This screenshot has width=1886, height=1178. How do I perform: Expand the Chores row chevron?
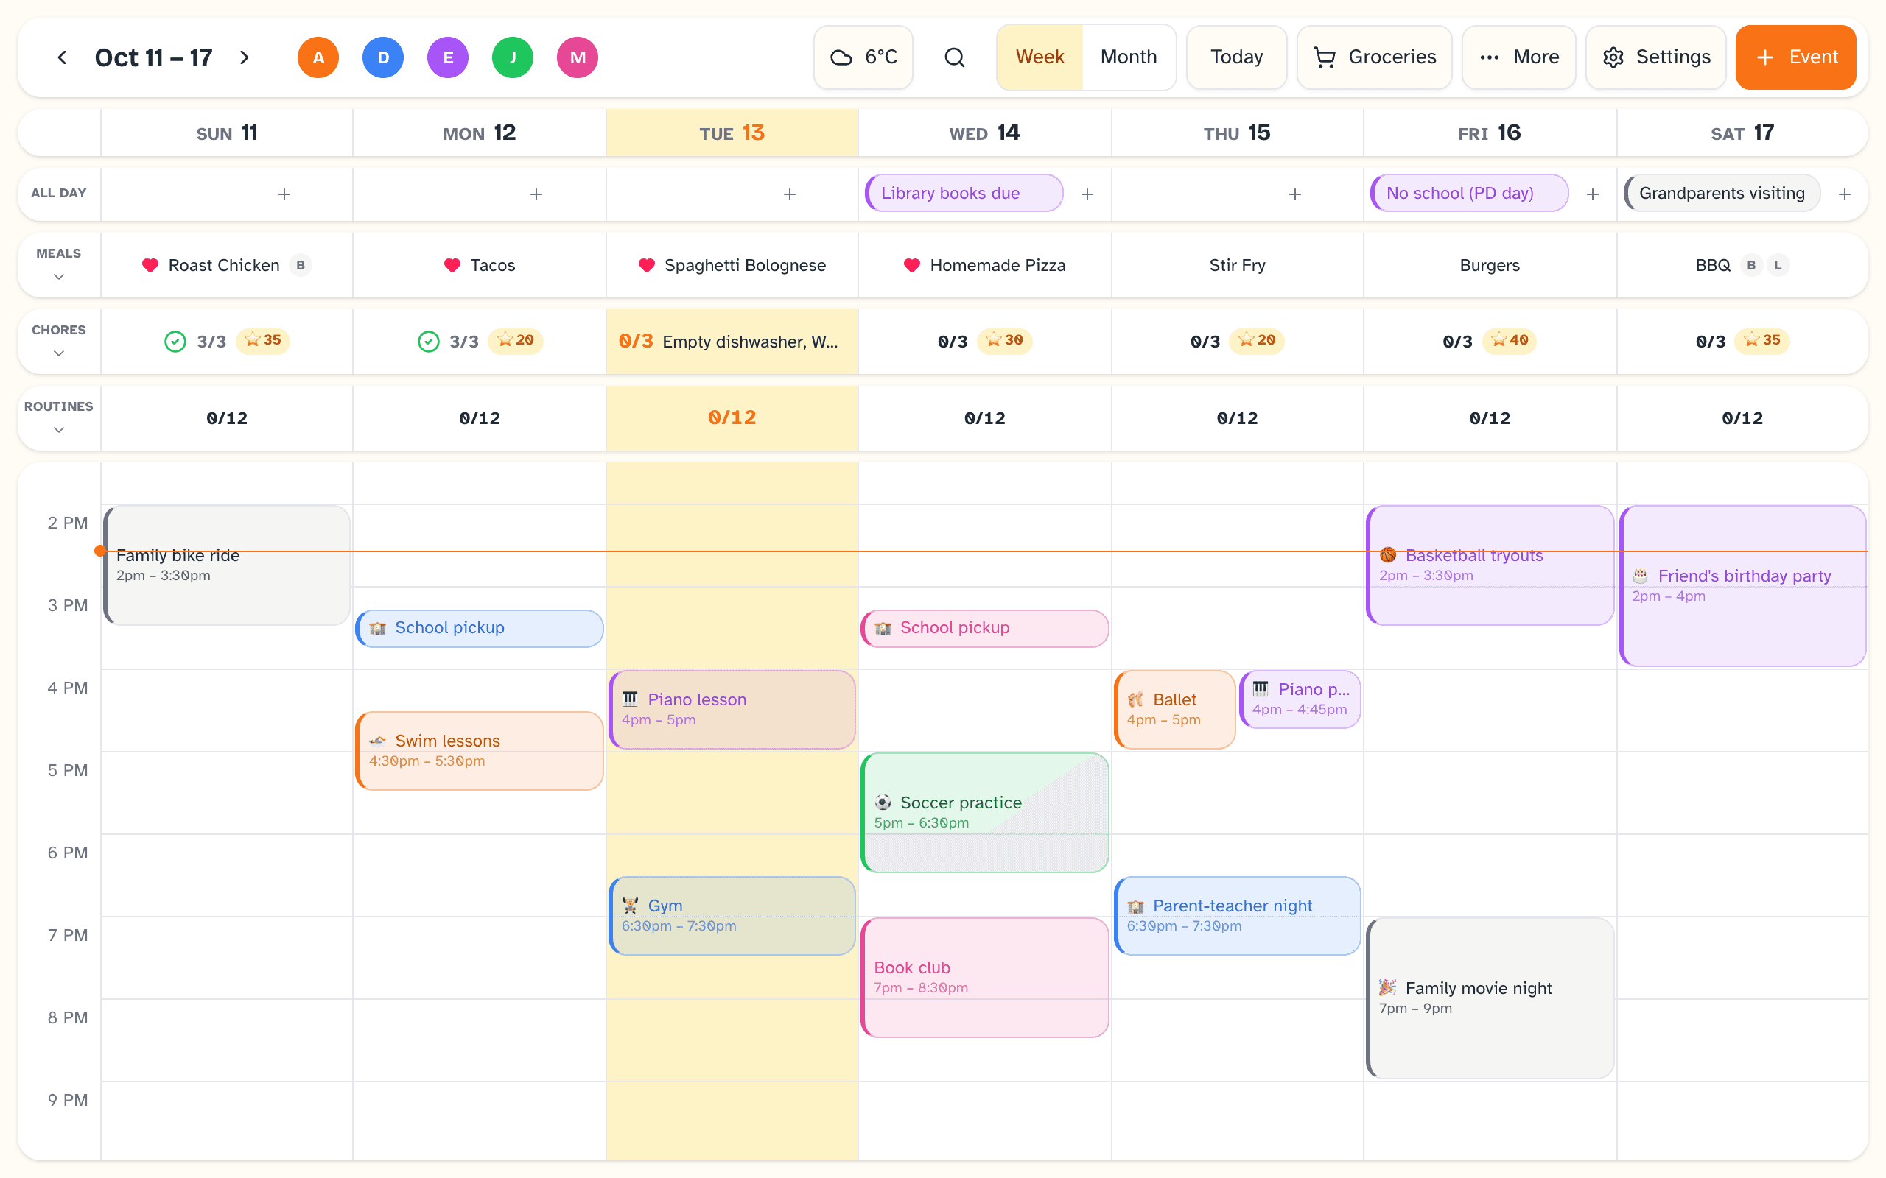point(58,353)
